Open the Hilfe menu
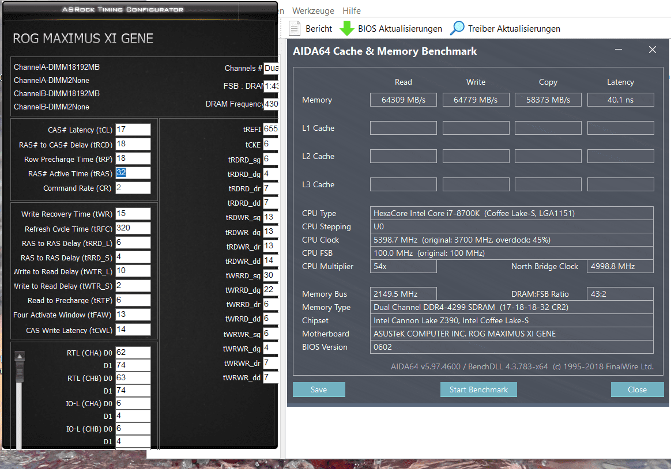The height and width of the screenshot is (469, 671). coord(351,11)
